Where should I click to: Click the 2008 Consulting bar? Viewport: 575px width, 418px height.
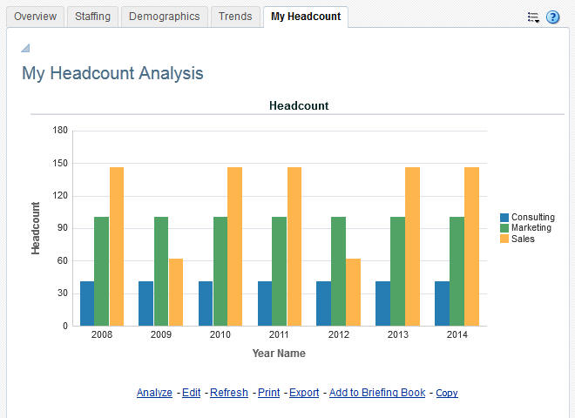[87, 303]
